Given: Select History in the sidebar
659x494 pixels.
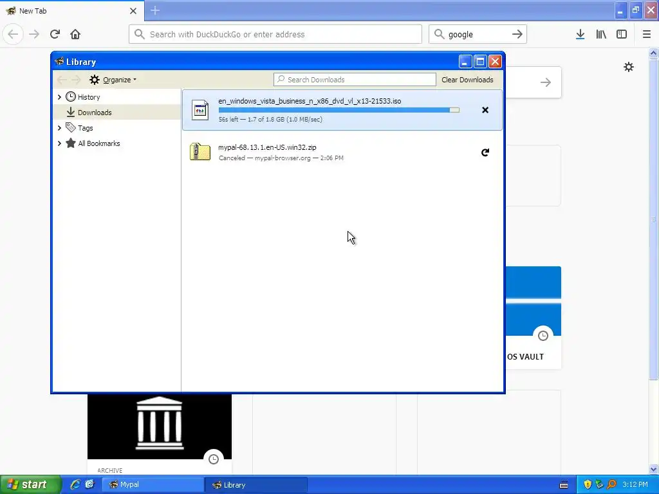Looking at the screenshot, I should [x=89, y=97].
